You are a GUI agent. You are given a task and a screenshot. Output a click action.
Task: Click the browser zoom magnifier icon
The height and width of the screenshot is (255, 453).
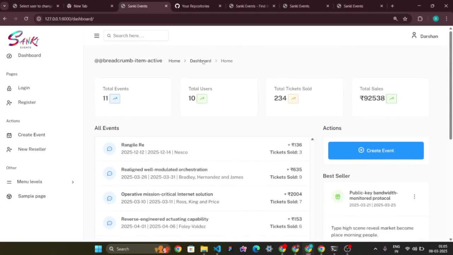(x=395, y=19)
